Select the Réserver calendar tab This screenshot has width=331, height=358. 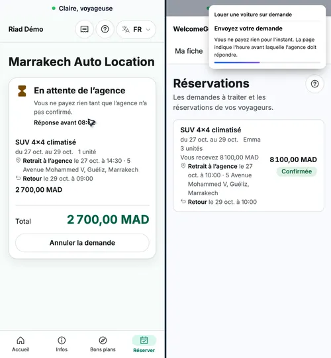(x=144, y=344)
